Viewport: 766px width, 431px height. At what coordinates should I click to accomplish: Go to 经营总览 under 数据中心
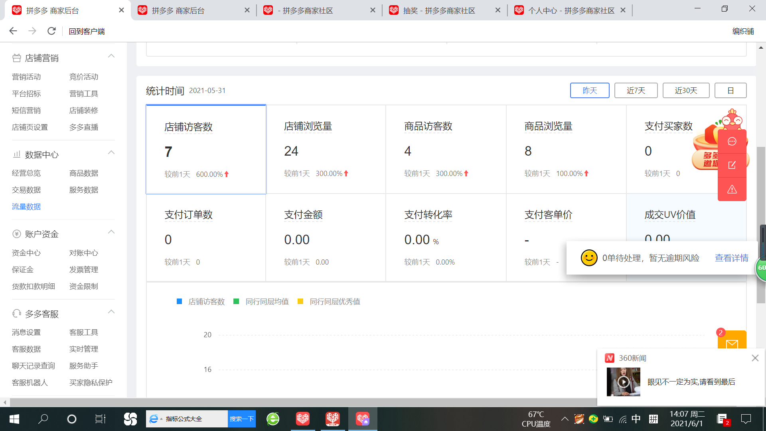click(x=26, y=173)
